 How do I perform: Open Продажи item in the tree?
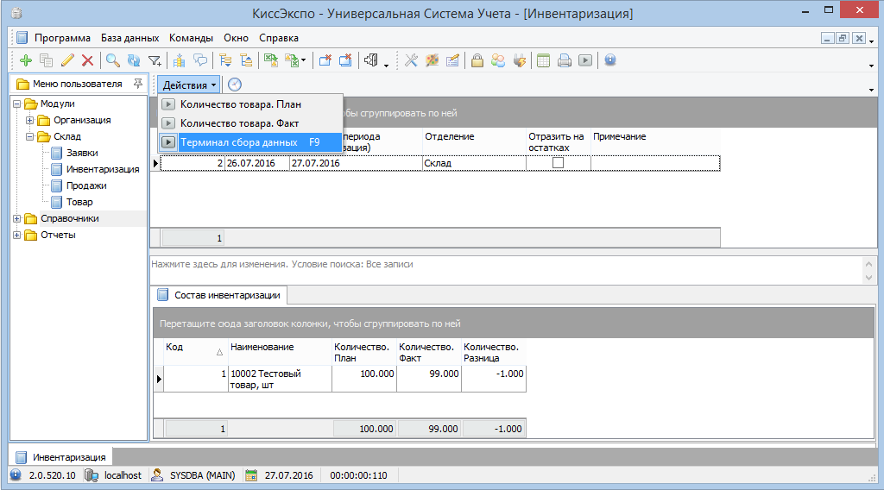(x=86, y=186)
